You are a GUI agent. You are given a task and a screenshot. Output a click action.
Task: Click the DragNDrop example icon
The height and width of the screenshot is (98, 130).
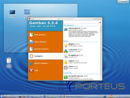coord(66,56)
